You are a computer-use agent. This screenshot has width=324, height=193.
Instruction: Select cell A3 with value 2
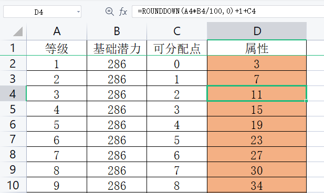coord(57,78)
